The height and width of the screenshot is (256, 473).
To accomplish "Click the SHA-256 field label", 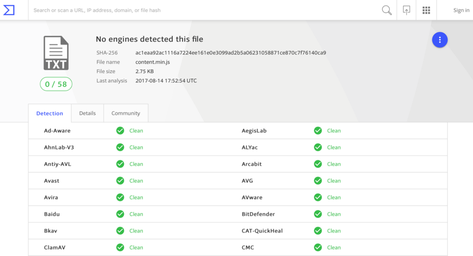I will pos(107,53).
